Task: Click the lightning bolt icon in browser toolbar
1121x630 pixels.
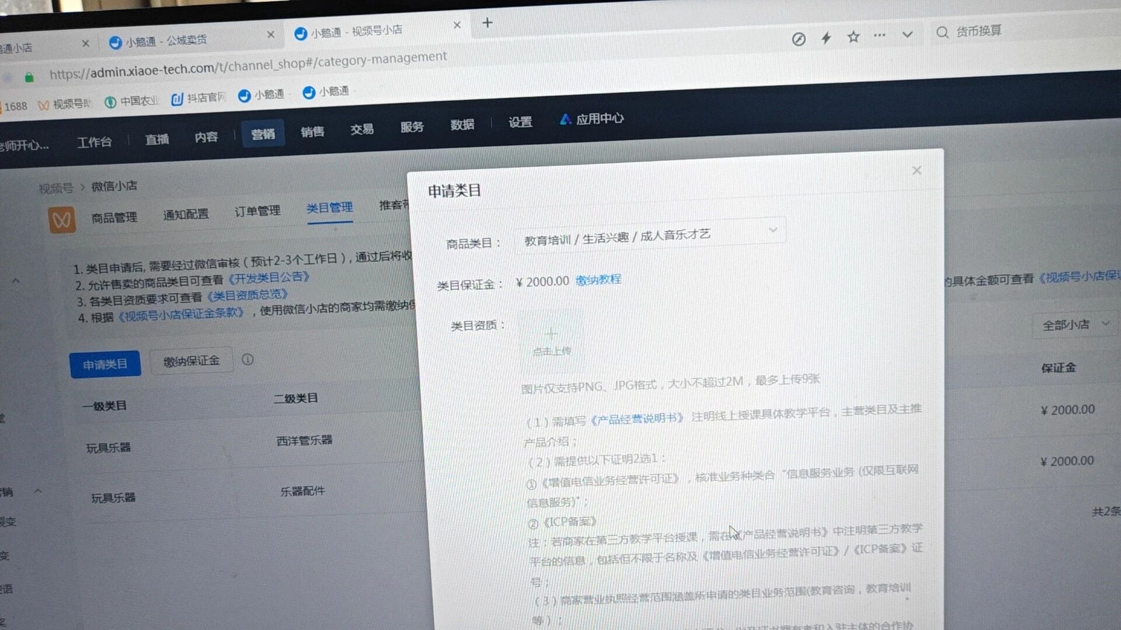Action: coord(826,38)
